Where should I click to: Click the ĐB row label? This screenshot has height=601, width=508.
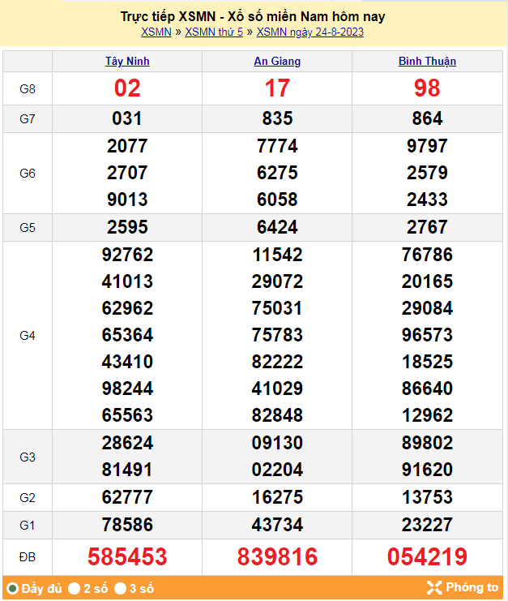28,557
